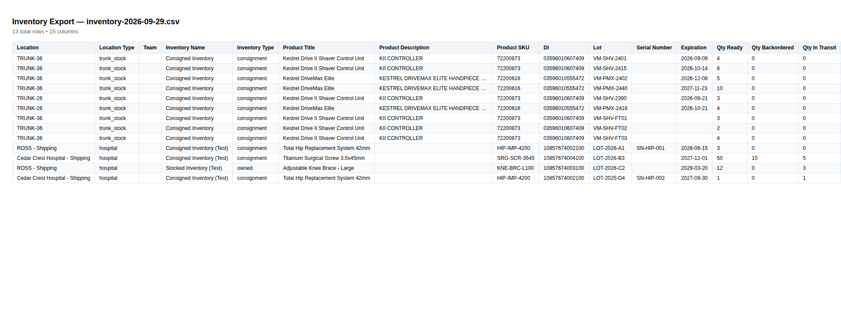Click the '13 total rows • 15 columns' subtitle
The width and height of the screenshot is (841, 312).
[45, 32]
